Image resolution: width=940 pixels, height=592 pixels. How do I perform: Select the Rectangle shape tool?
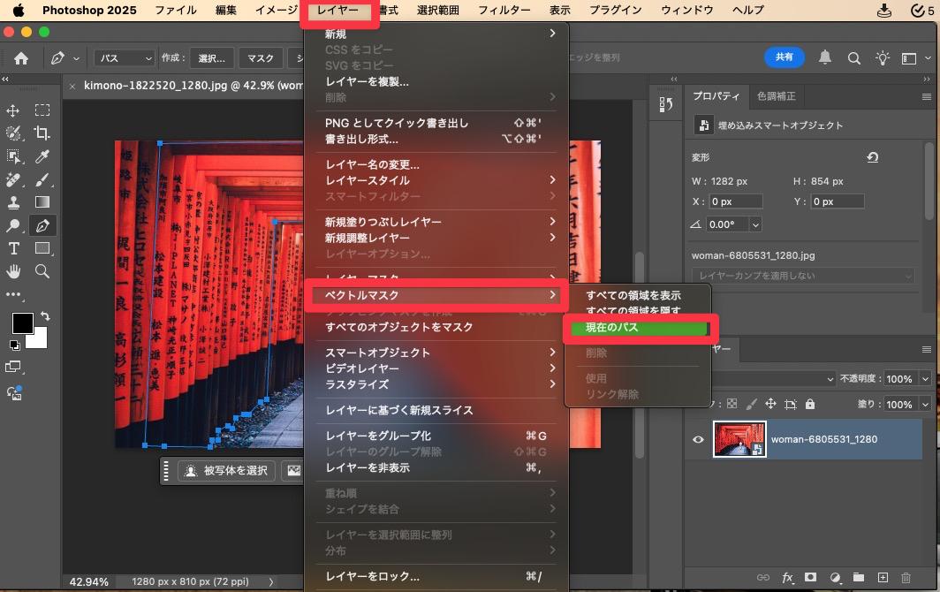(x=42, y=248)
